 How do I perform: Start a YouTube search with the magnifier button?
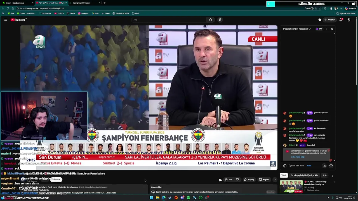211,20
